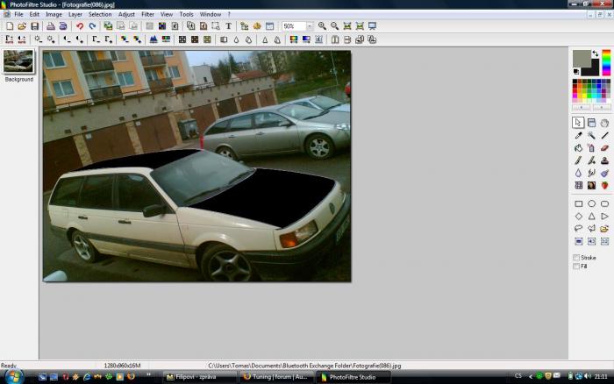This screenshot has width=614, height=384.
Task: Click the volume icon in system tray
Action: (588, 376)
